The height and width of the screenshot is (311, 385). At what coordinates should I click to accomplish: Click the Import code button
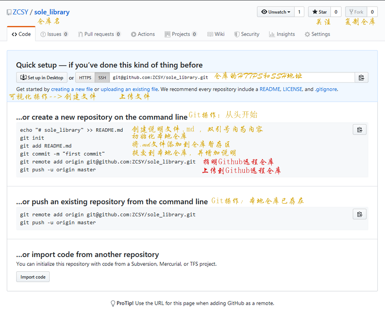tap(33, 277)
